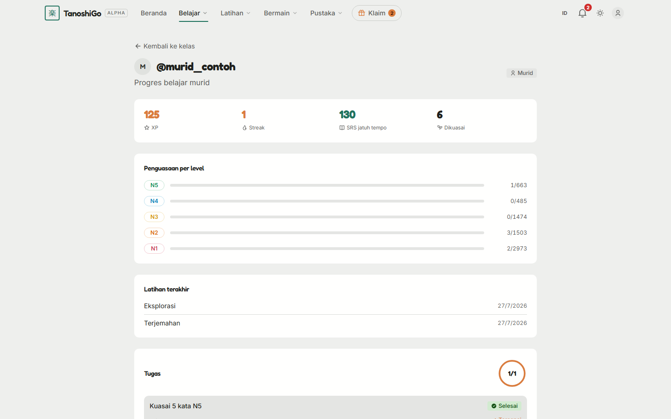Click the book icon beside SRS jatuh tempo

click(x=342, y=128)
